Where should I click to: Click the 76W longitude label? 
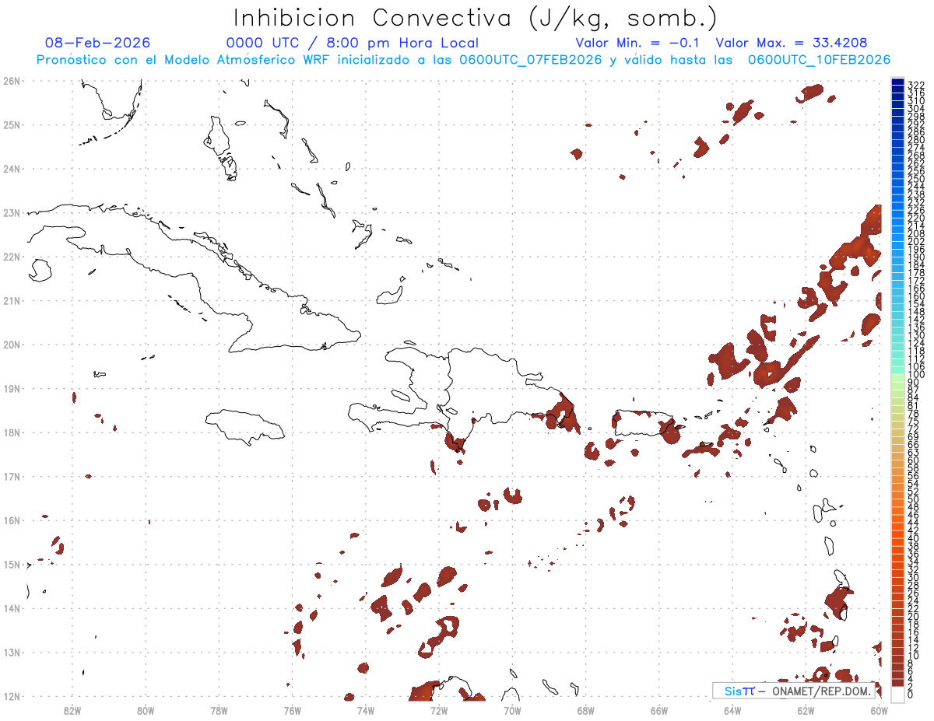tap(293, 710)
